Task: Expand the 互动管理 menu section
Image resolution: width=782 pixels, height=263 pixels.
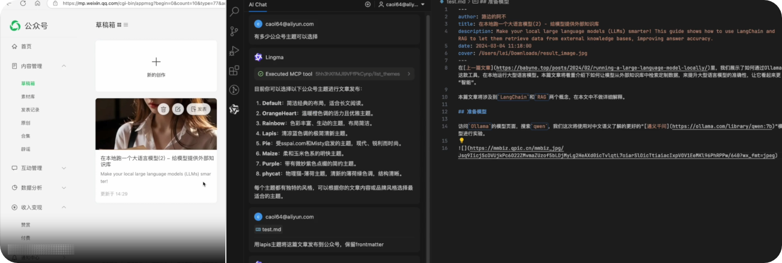Action: click(64, 168)
